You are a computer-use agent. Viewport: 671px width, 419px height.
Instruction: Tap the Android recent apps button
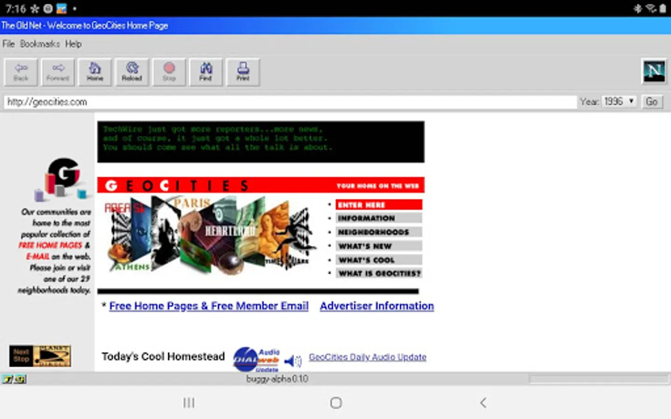pyautogui.click(x=189, y=403)
